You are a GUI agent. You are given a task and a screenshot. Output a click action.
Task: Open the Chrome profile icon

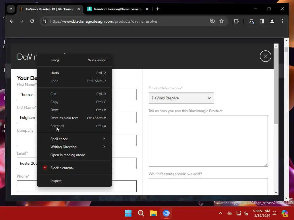tap(272, 21)
